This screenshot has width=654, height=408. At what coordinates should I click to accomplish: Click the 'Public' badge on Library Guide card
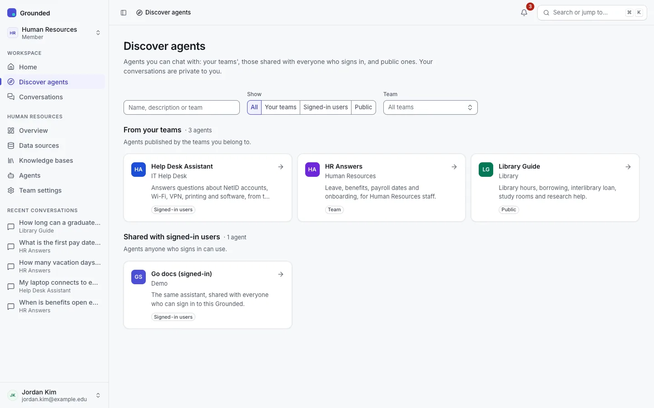[x=509, y=209]
